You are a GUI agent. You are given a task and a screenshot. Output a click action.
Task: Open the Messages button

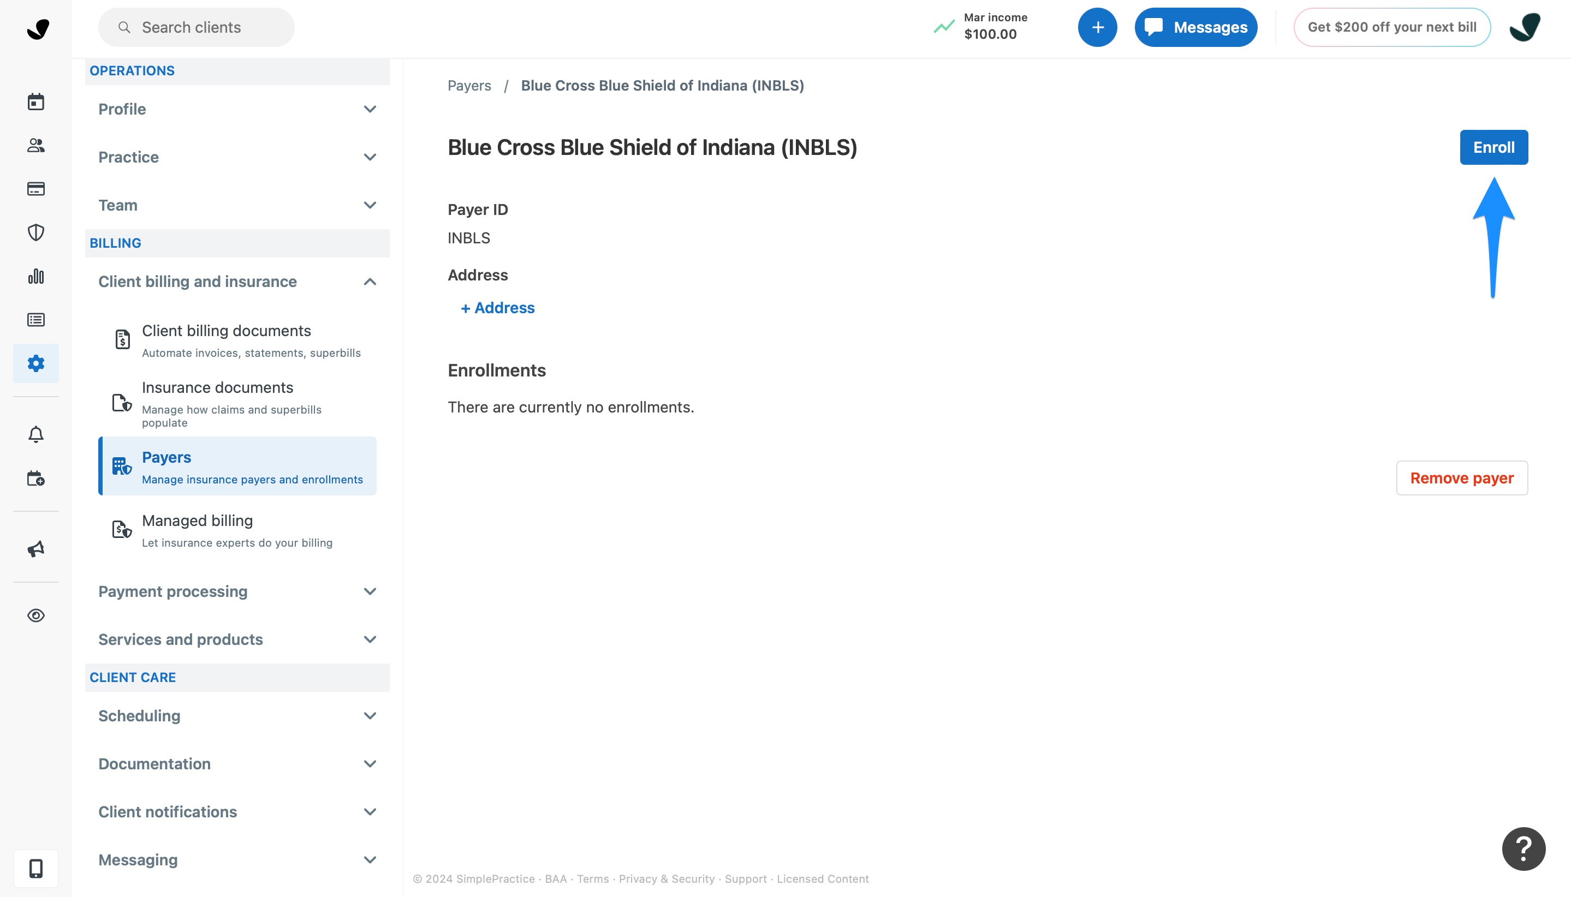click(x=1195, y=27)
